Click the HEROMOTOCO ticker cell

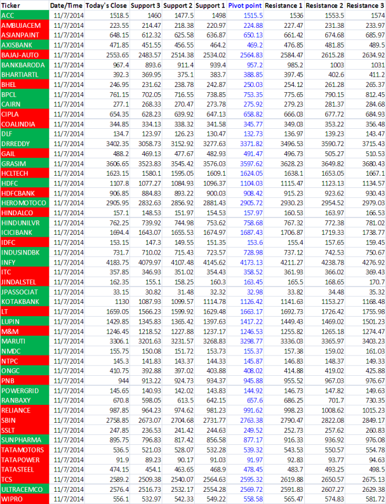25,203
